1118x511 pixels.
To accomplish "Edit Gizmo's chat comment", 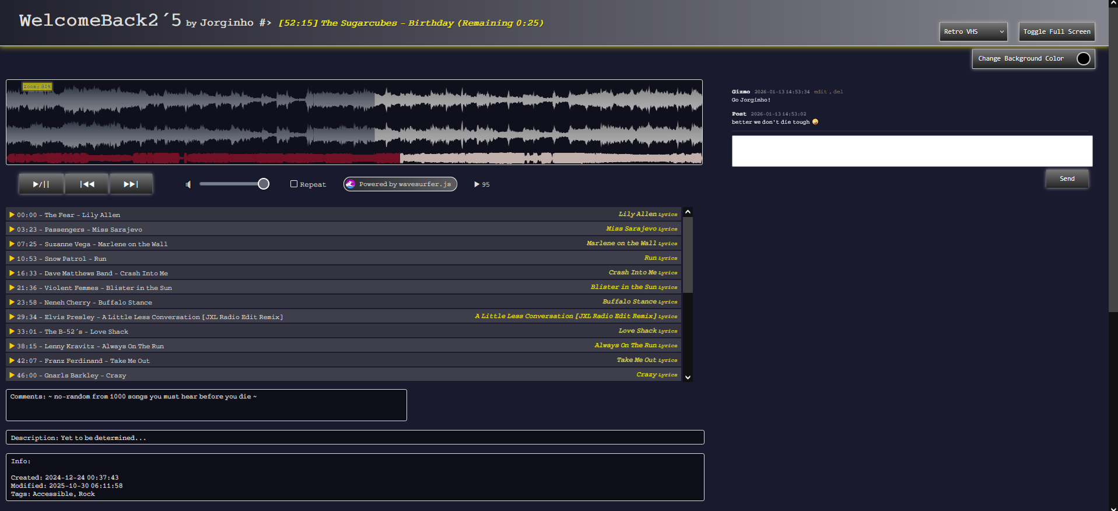I will pos(820,92).
